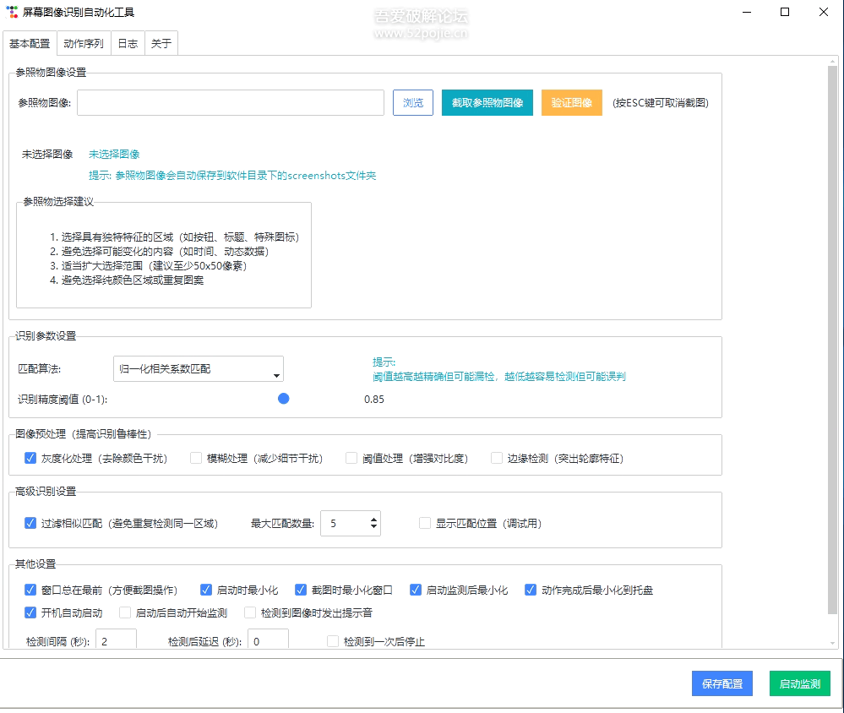
Task: Start monitoring with the 启动监测 button
Action: (x=798, y=683)
